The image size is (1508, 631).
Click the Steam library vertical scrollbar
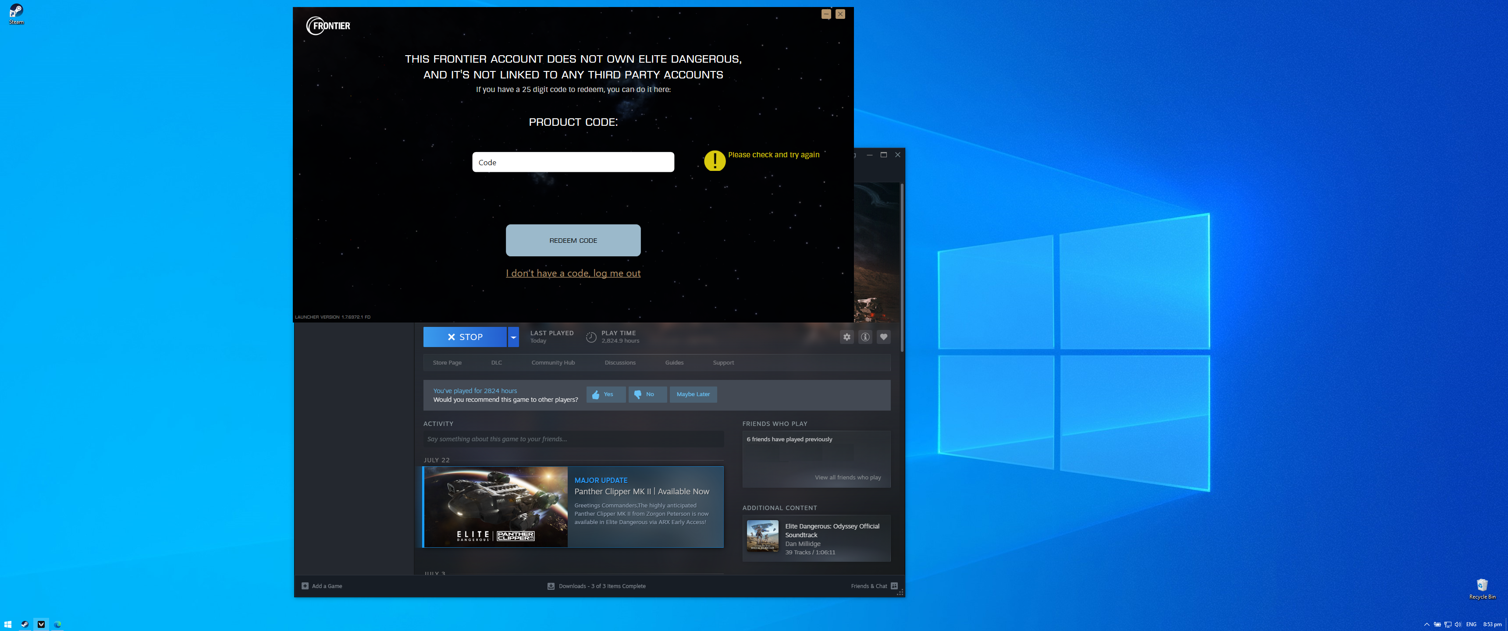tap(902, 267)
